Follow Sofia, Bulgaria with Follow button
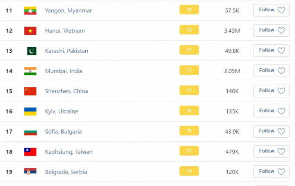 point(271,131)
